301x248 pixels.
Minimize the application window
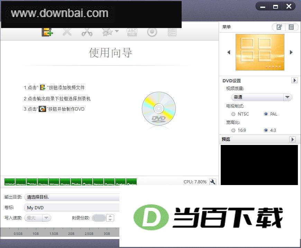263,7
